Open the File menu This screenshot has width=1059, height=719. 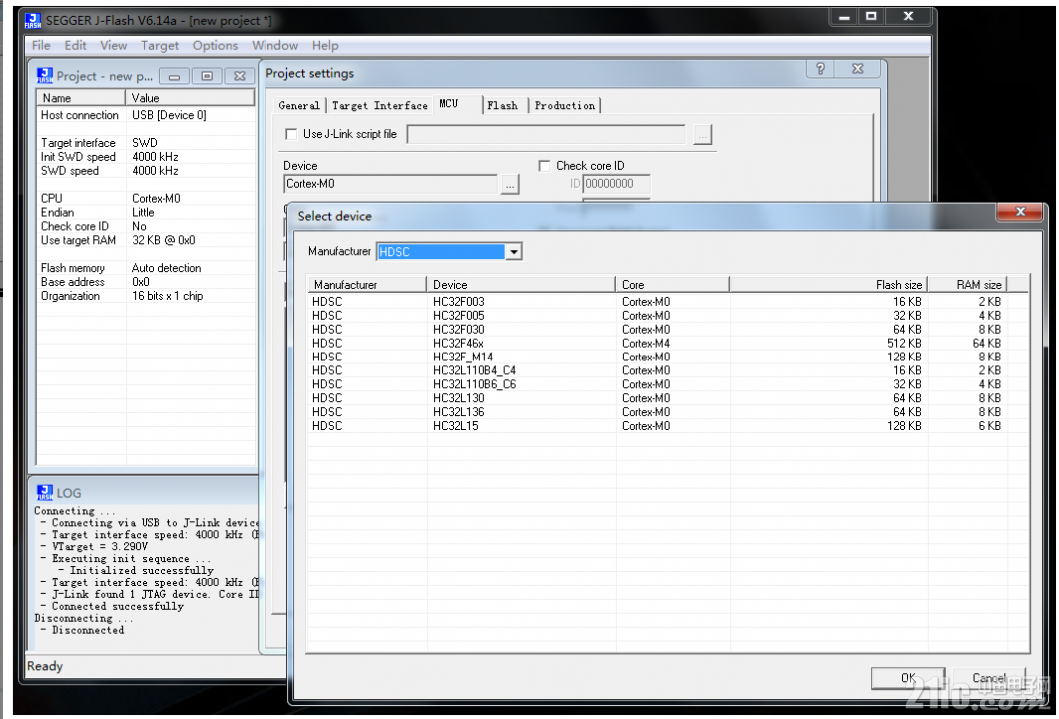coord(41,45)
